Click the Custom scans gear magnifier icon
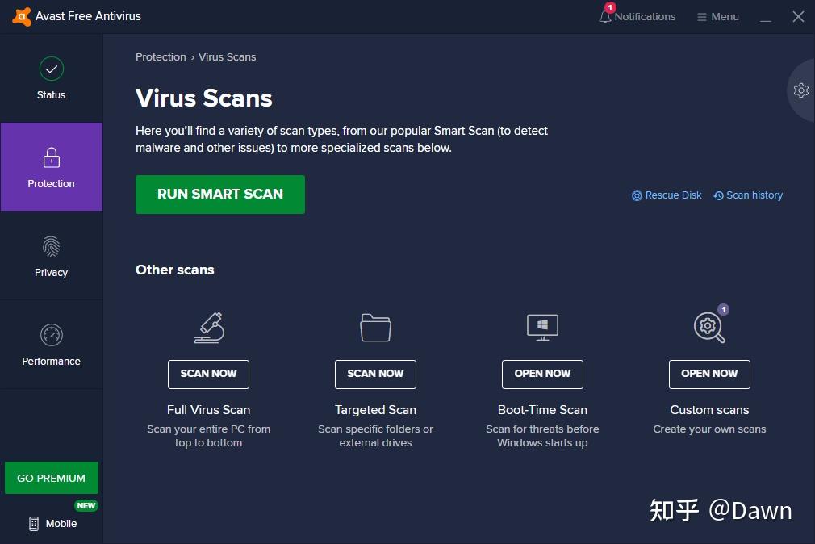Viewport: 815px width, 544px height. click(x=709, y=327)
